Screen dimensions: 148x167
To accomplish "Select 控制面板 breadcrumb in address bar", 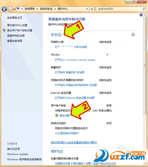I will (30, 9).
